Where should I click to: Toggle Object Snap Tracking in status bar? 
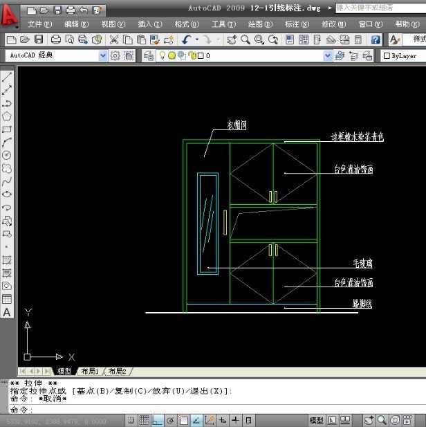point(196,420)
